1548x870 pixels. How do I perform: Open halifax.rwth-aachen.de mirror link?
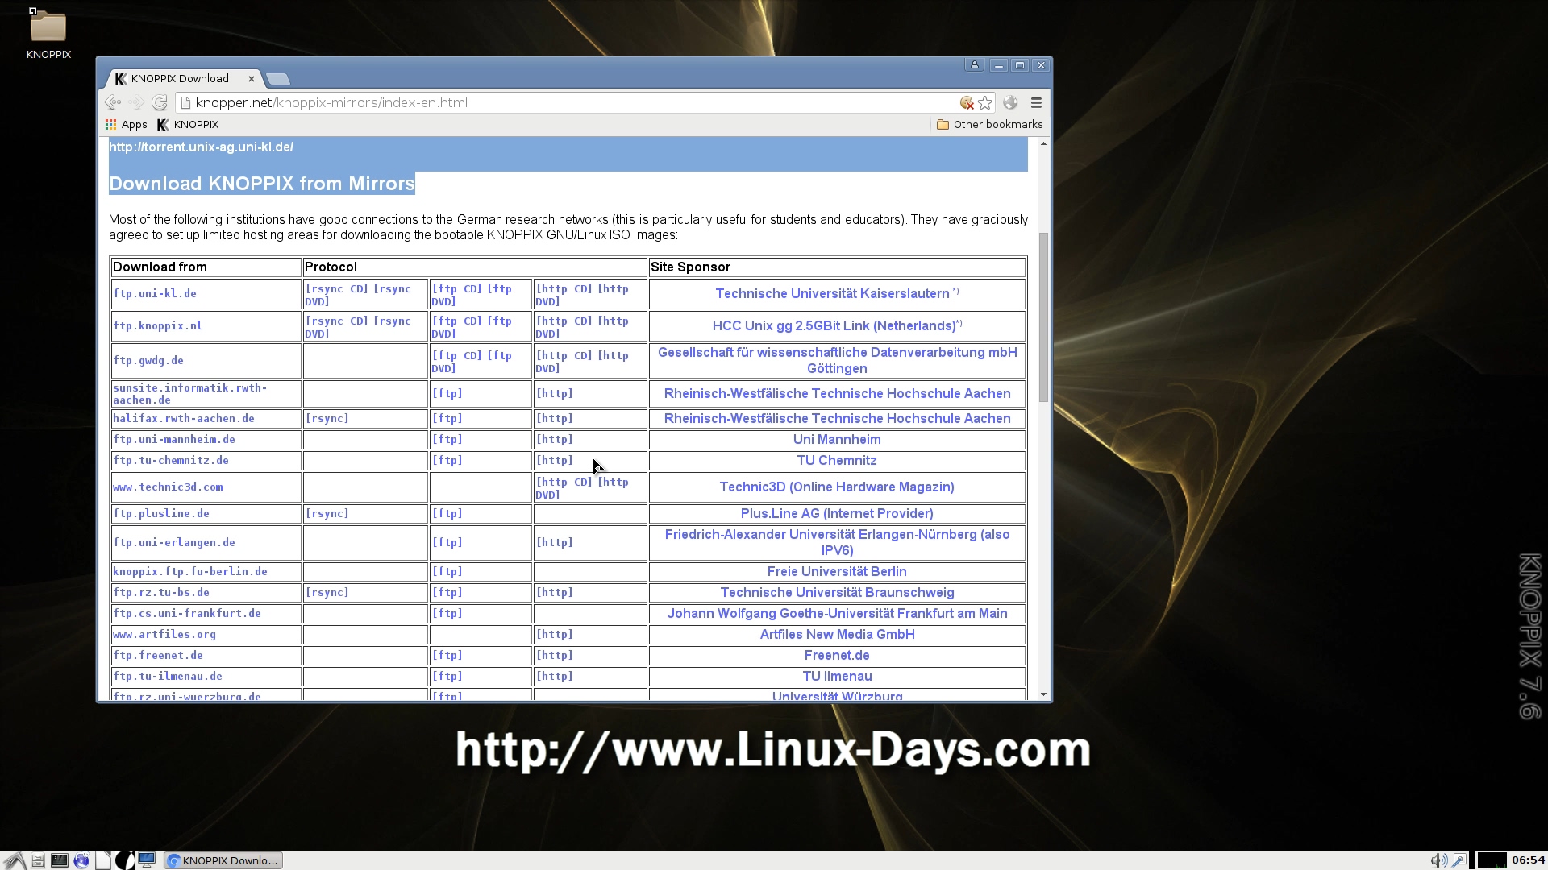184,418
